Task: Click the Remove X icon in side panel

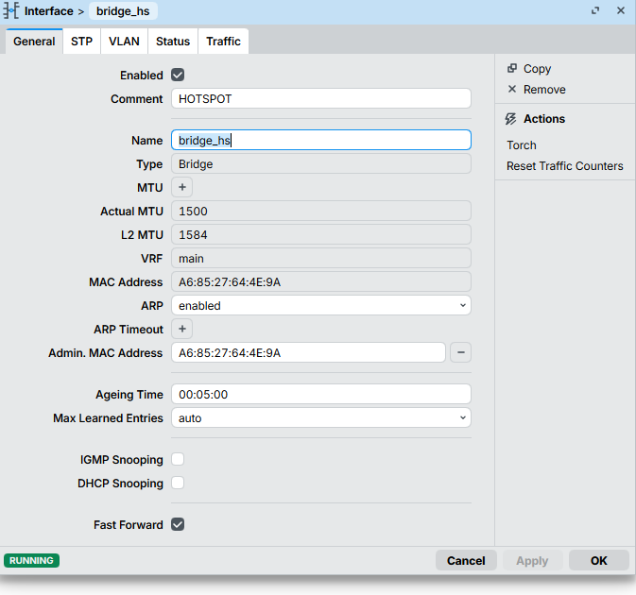Action: pos(512,89)
